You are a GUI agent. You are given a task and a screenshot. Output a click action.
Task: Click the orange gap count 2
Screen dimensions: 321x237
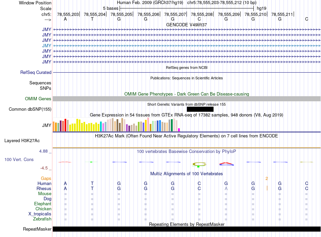pos(267,179)
